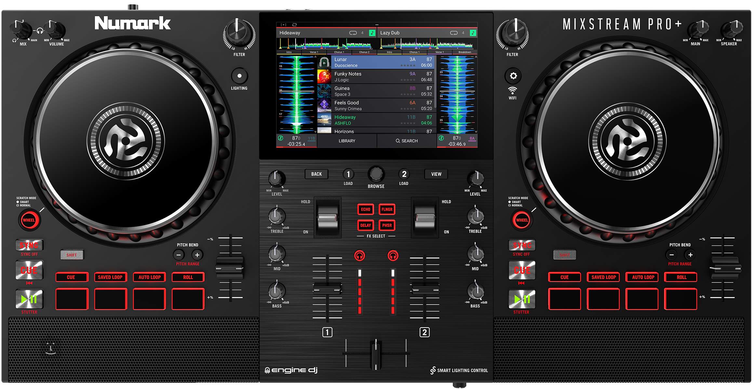Screen dimensions: 755x389
Task: Push deck 1 large CUE transport button
Action: coord(29,270)
